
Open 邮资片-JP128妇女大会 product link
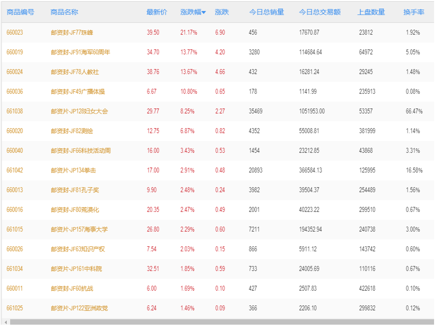pos(79,111)
